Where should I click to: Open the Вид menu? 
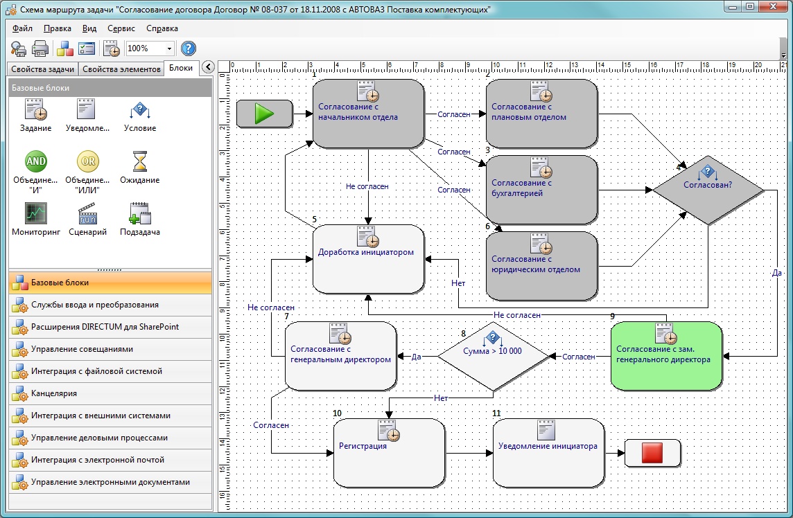[x=89, y=28]
